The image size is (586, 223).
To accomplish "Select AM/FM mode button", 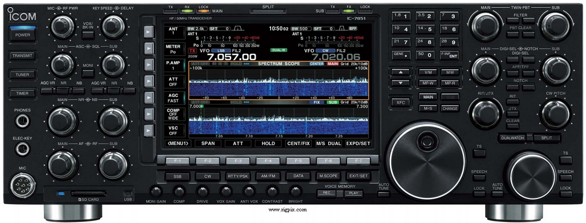I will 268,176.
